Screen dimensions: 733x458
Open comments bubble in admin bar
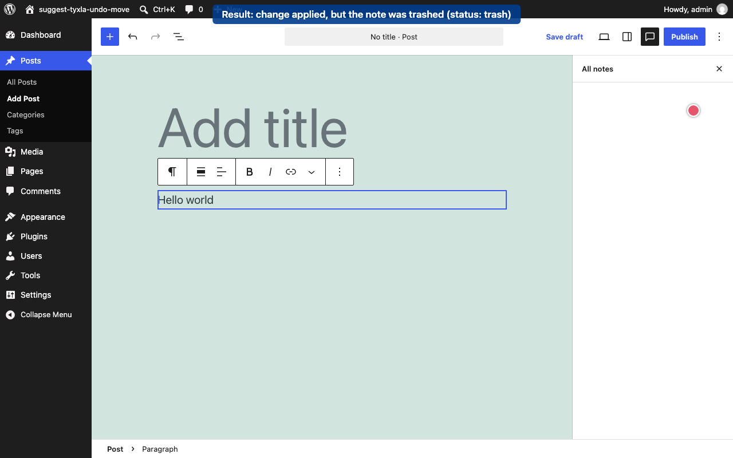[x=194, y=9]
